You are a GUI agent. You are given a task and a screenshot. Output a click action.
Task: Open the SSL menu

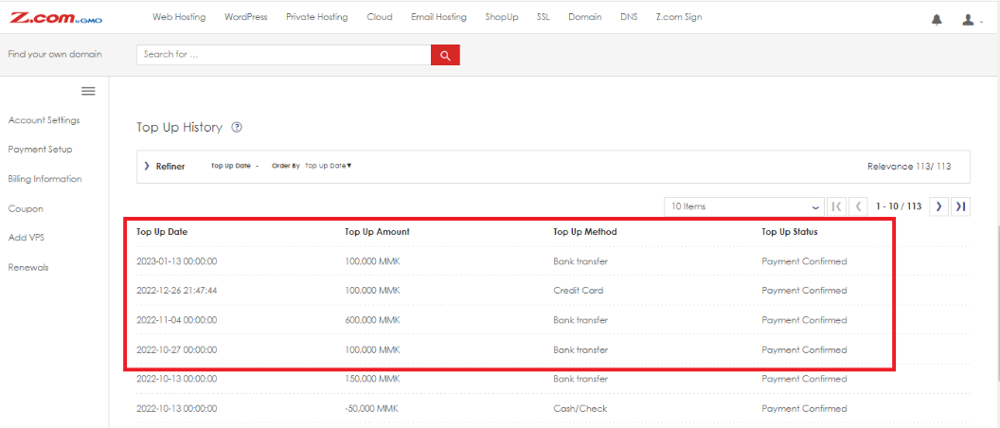point(544,17)
